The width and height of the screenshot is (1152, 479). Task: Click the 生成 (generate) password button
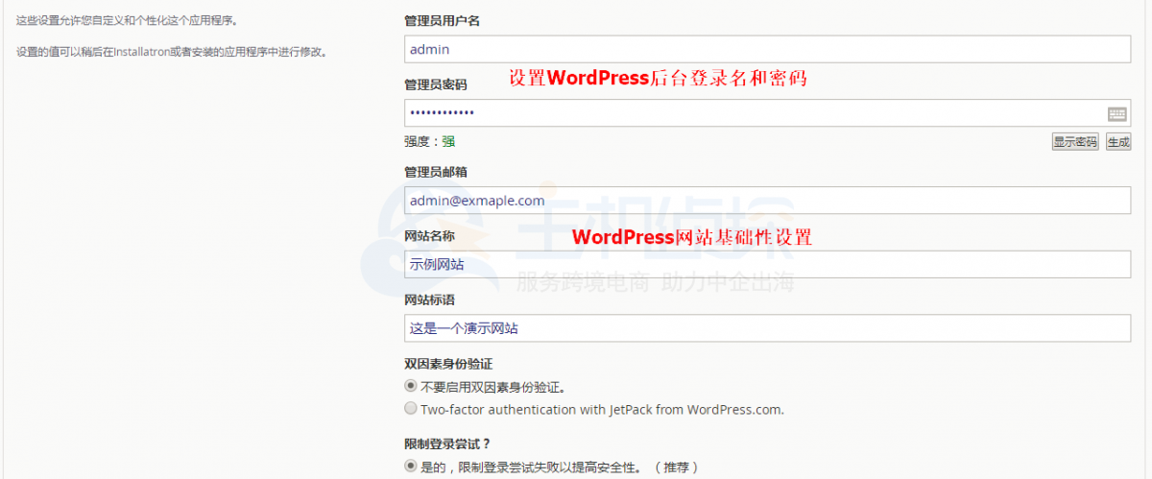(x=1118, y=142)
